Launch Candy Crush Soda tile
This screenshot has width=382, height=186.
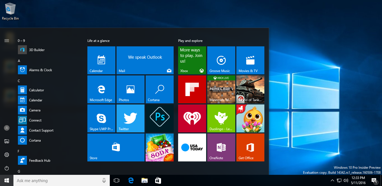tap(160, 147)
